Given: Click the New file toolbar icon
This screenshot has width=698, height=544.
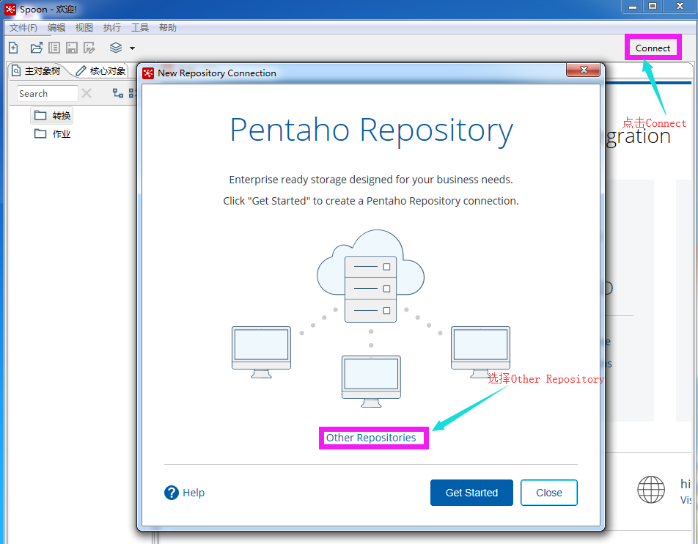Looking at the screenshot, I should coord(13,48).
